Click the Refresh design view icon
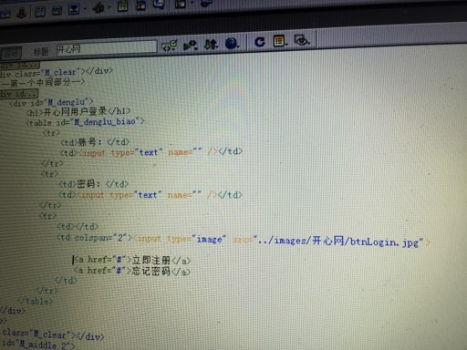Viewport: 467px width, 350px height. pos(260,42)
